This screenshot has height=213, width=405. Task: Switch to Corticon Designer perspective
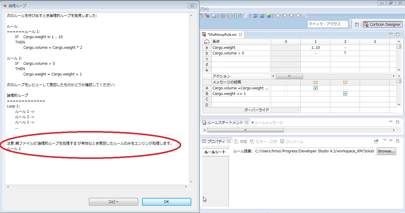click(382, 24)
